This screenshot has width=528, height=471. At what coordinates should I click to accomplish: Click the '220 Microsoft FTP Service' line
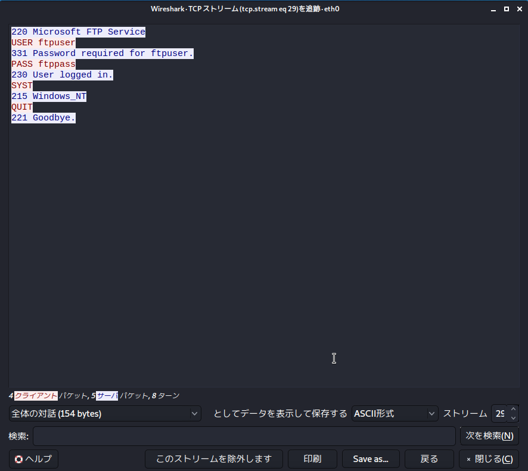point(79,32)
